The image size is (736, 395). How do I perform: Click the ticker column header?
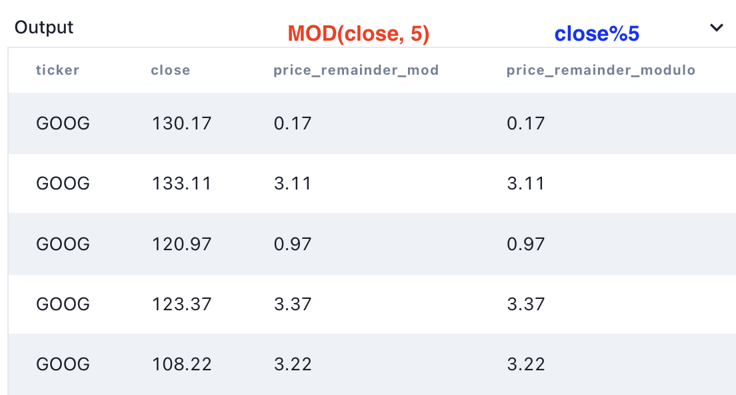57,70
